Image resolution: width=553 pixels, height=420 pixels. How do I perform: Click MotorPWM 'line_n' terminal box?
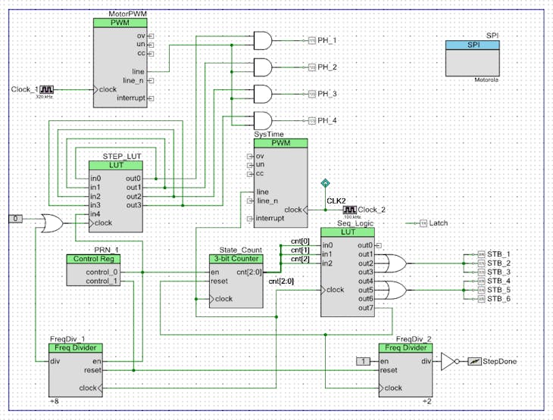click(151, 81)
